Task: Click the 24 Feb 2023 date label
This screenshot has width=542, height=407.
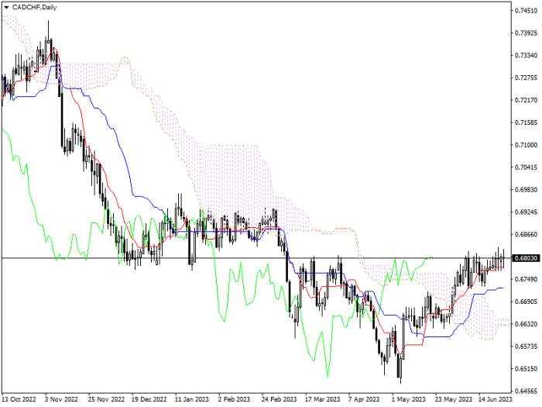Action: 279,399
